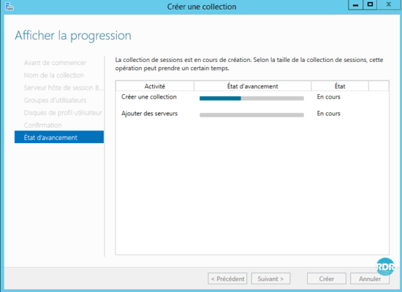Click the Suivant button
This screenshot has height=292, width=402.
pyautogui.click(x=270, y=278)
